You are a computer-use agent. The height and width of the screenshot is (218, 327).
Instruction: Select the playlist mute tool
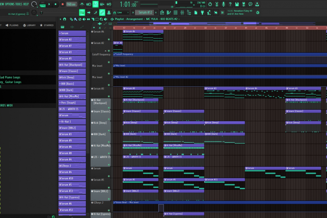pyautogui.click(x=84, y=19)
